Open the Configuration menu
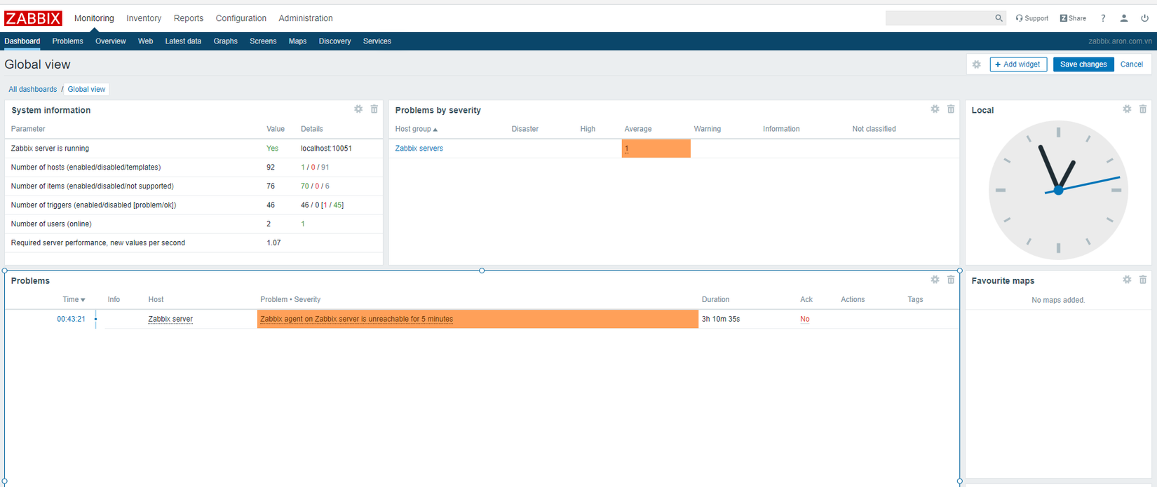Viewport: 1157px width, 487px height. 241,18
